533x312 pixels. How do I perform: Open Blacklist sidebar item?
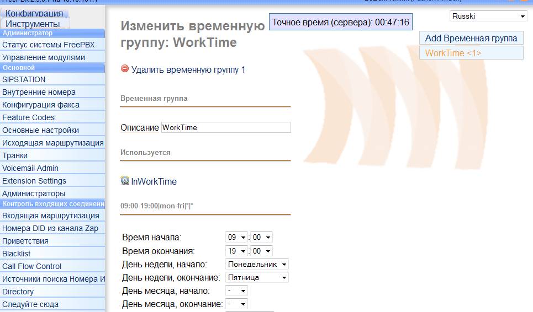click(52, 254)
